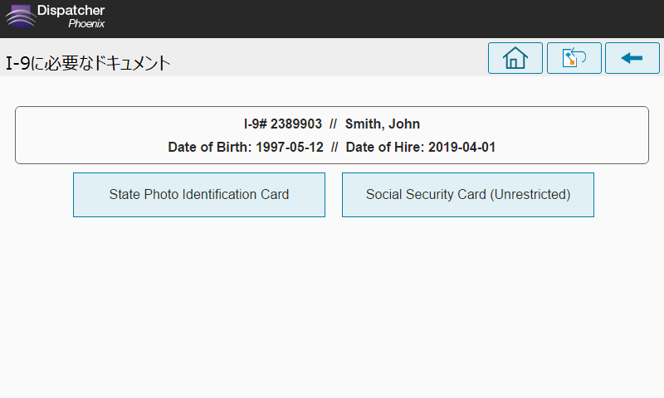664x398 pixels.
Task: Click the dark top header bar
Action: coord(332,19)
